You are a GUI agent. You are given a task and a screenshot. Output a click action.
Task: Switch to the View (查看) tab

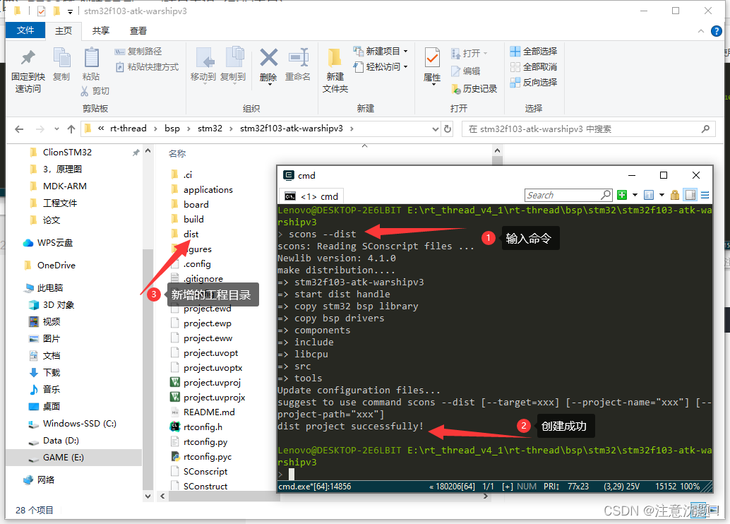point(138,31)
